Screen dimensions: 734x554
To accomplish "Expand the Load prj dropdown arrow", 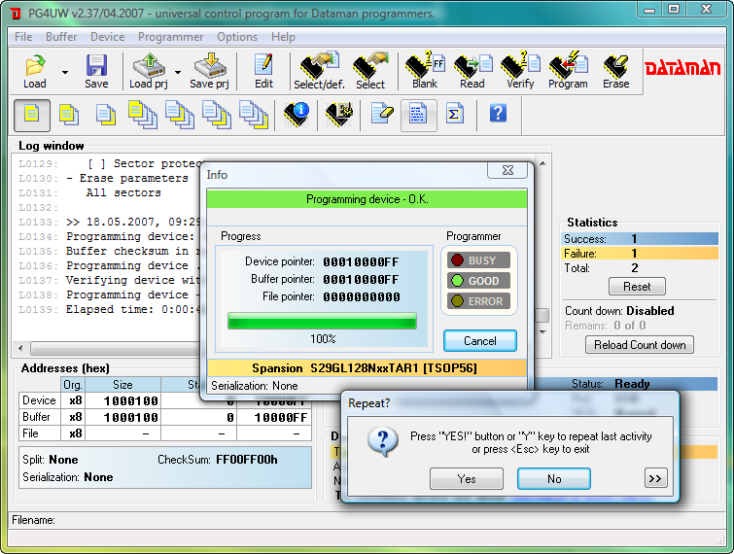I will 178,72.
